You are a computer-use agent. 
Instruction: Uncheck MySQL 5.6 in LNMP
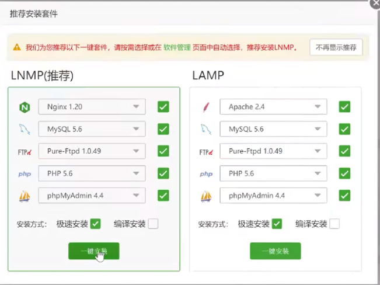tap(163, 129)
